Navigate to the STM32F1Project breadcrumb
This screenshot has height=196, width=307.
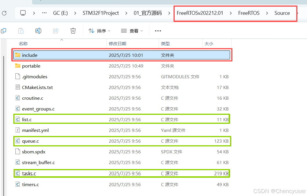tap(101, 13)
